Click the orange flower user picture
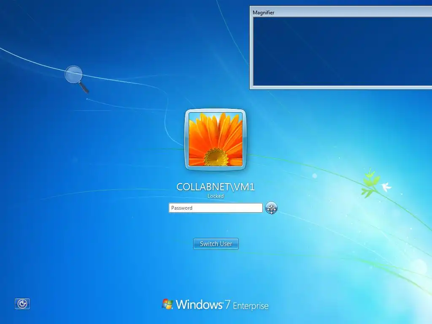The image size is (432, 324). pyautogui.click(x=216, y=139)
